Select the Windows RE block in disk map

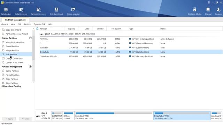pyautogui.click(x=216, y=116)
